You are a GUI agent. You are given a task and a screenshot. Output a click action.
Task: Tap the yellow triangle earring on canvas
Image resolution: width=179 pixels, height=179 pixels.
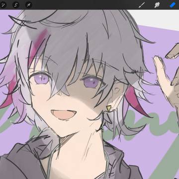point(109,108)
